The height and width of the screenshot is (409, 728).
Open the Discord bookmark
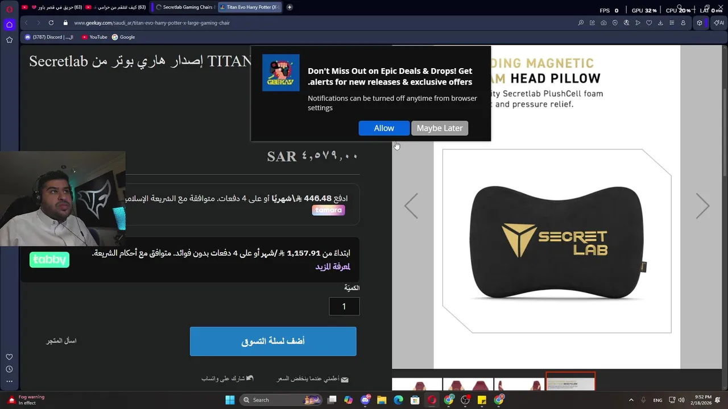coord(49,37)
